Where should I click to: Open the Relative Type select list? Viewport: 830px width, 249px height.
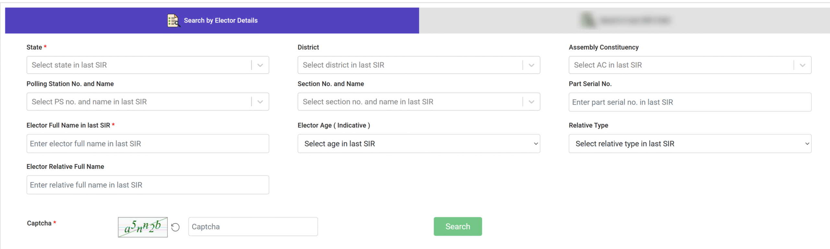(x=690, y=143)
